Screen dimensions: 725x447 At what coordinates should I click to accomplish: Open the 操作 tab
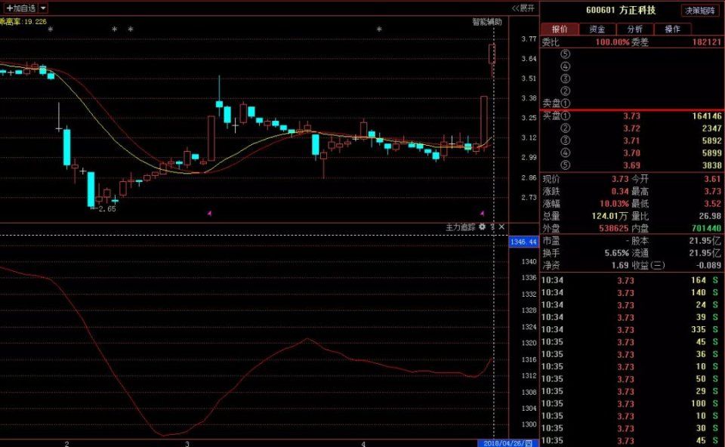672,29
